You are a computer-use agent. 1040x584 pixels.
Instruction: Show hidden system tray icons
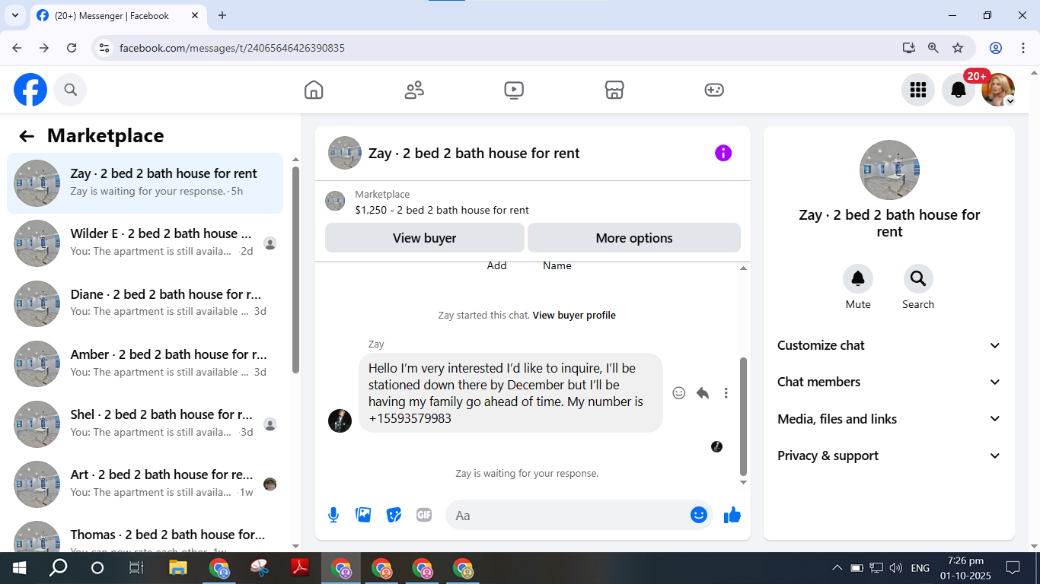point(837,568)
